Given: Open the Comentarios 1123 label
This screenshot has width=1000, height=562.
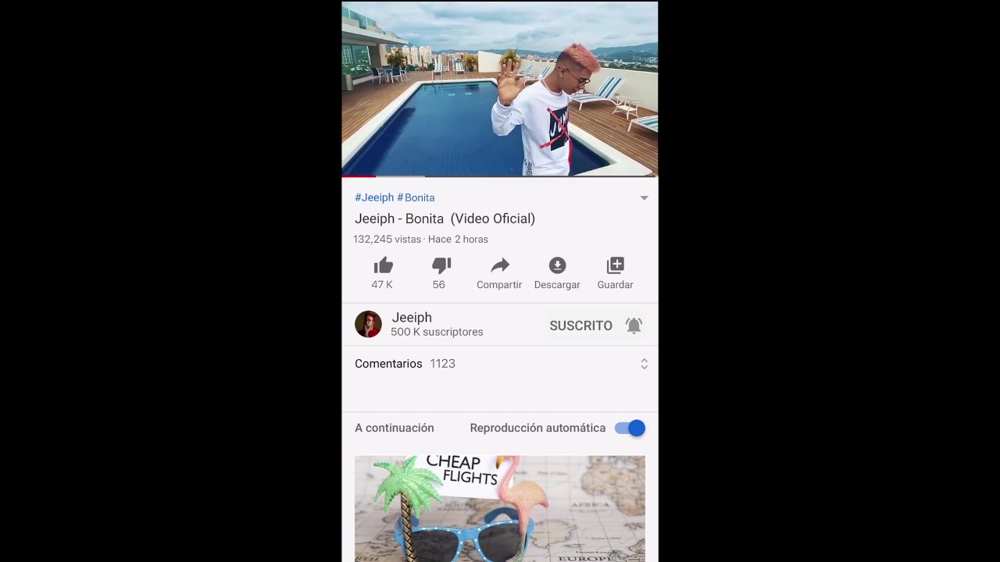Looking at the screenshot, I should point(405,364).
